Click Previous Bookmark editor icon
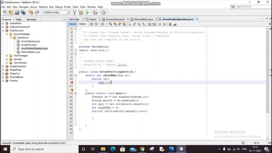This screenshot has width=272, height=153. tap(134, 24)
